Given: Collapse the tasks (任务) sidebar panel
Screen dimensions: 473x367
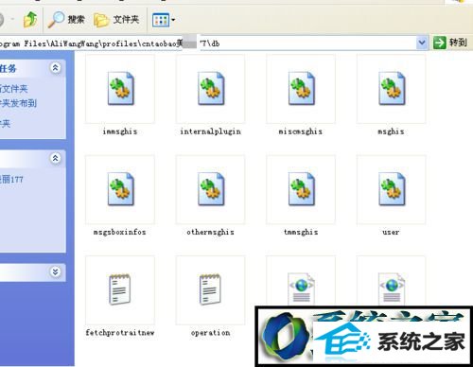Looking at the screenshot, I should pyautogui.click(x=56, y=68).
